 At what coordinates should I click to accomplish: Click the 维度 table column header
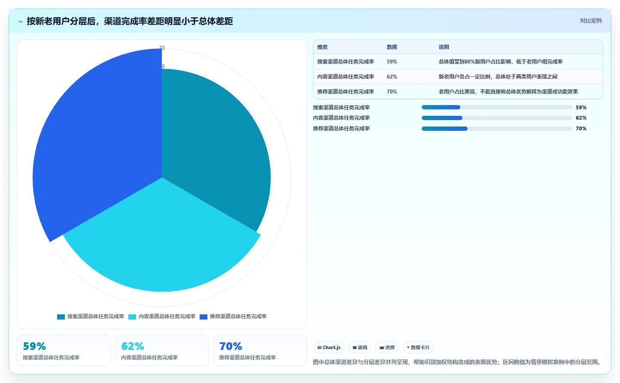(x=322, y=47)
